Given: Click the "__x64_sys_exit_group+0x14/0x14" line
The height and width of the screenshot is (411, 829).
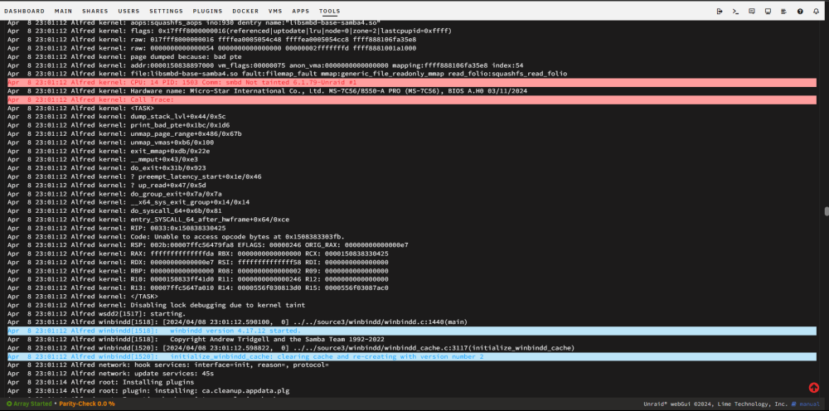Looking at the screenshot, I should pos(128,202).
